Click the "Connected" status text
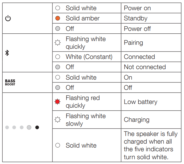184x164 pixels. pyautogui.click(x=139, y=57)
